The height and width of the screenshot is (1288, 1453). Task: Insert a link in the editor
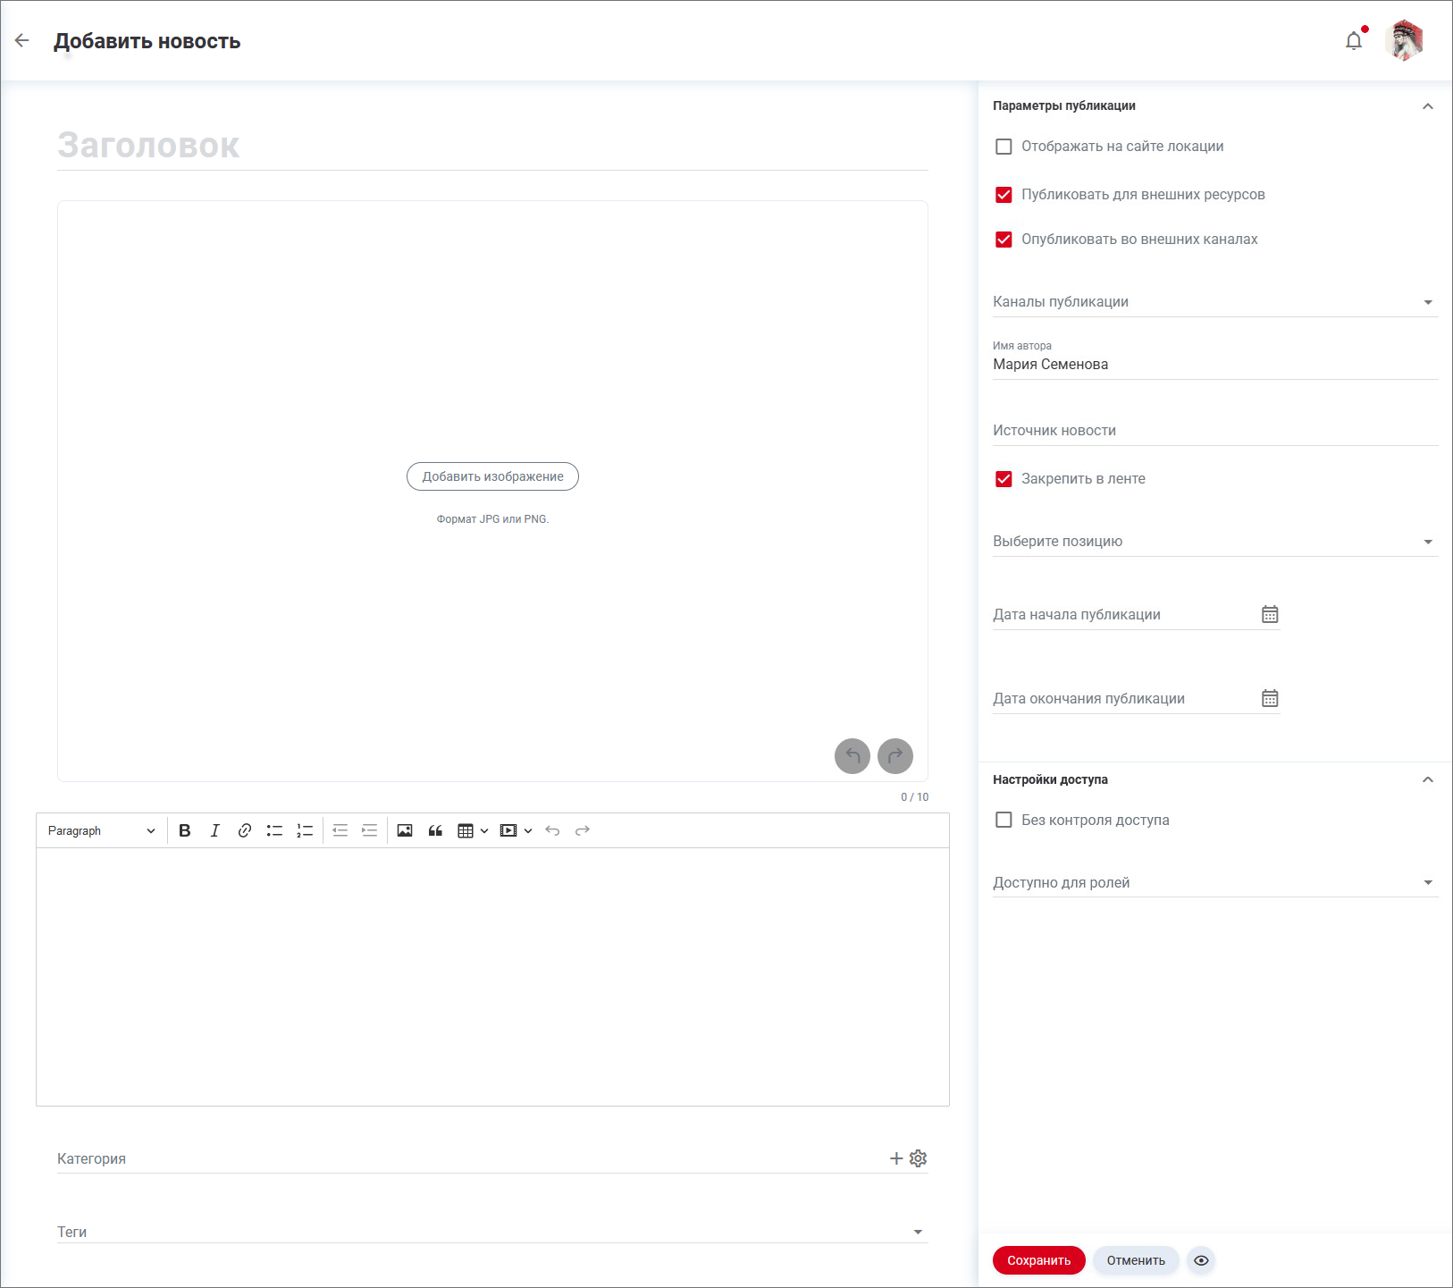click(245, 830)
